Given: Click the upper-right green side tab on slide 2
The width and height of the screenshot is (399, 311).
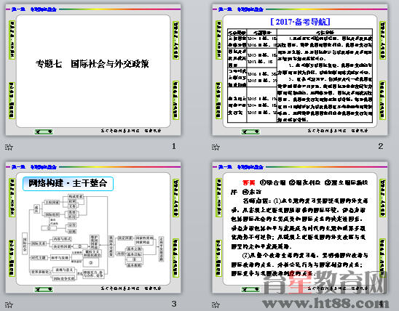Looking at the screenshot, I should coord(382,40).
